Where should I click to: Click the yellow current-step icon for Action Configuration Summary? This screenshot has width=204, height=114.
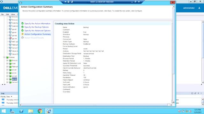22,34
